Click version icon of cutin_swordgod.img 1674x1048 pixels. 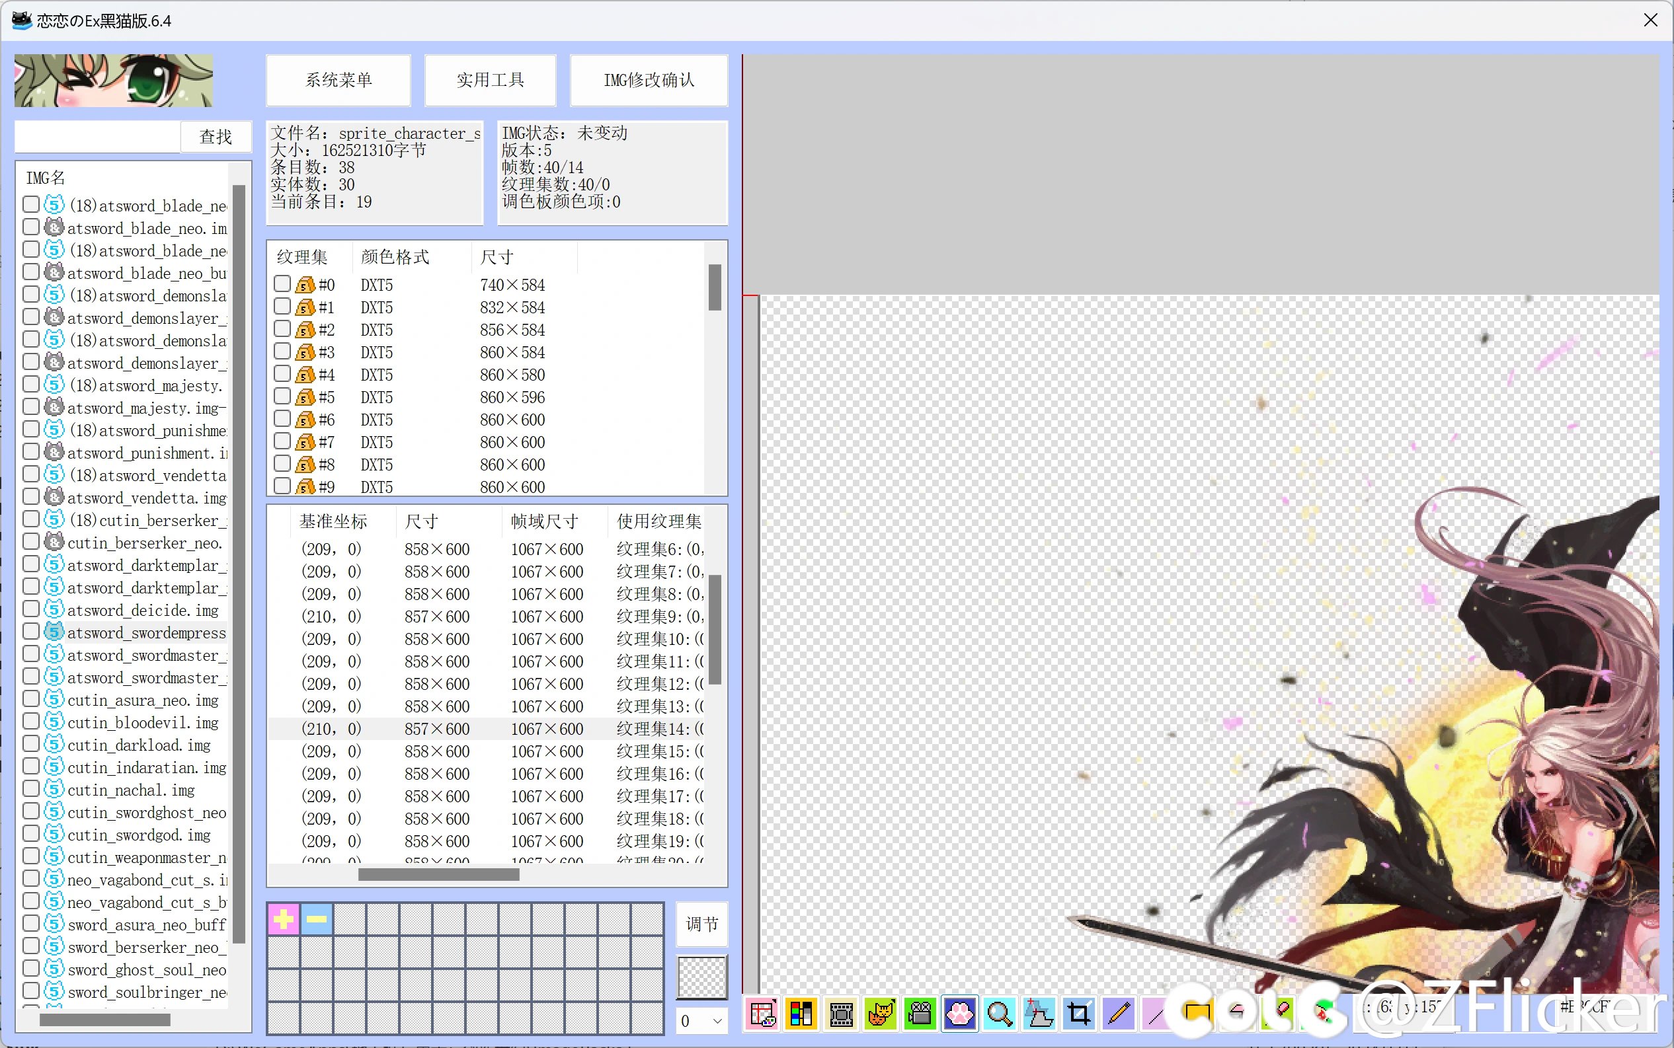54,834
